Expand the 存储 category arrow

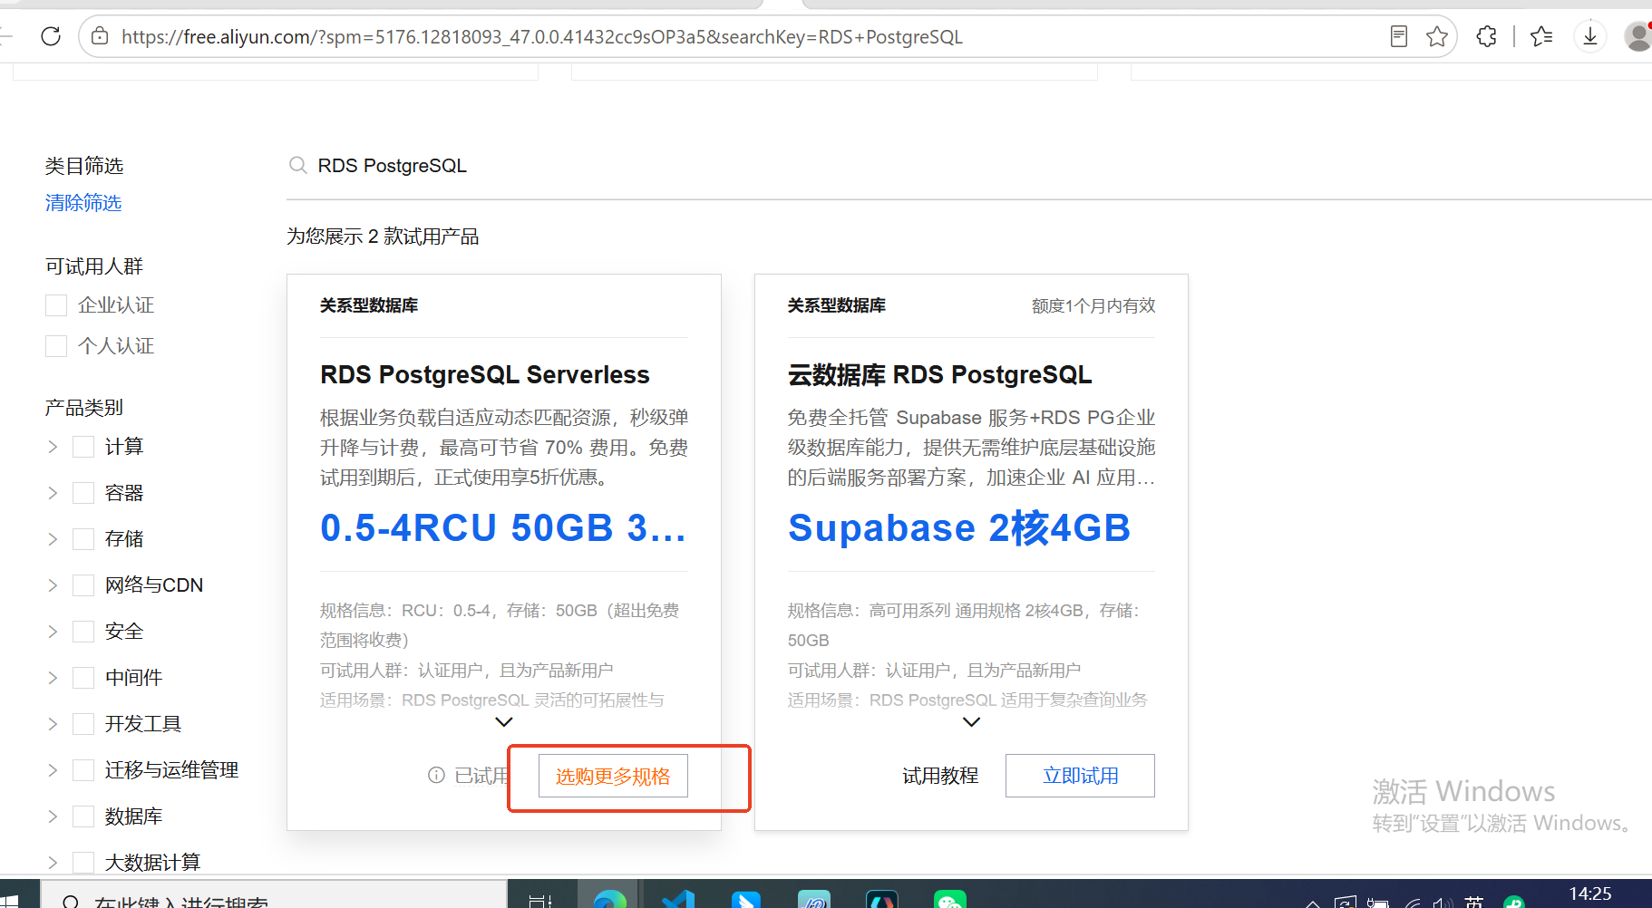53,539
